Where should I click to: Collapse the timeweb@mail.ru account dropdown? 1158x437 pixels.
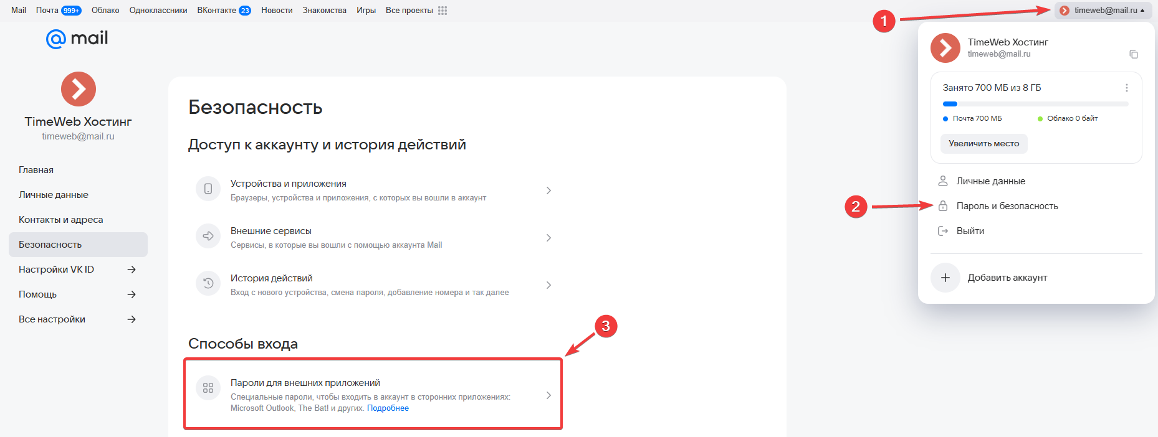1103,11
